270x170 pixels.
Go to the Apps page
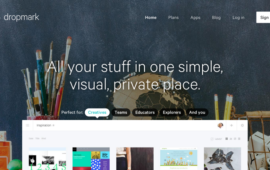coord(195,18)
